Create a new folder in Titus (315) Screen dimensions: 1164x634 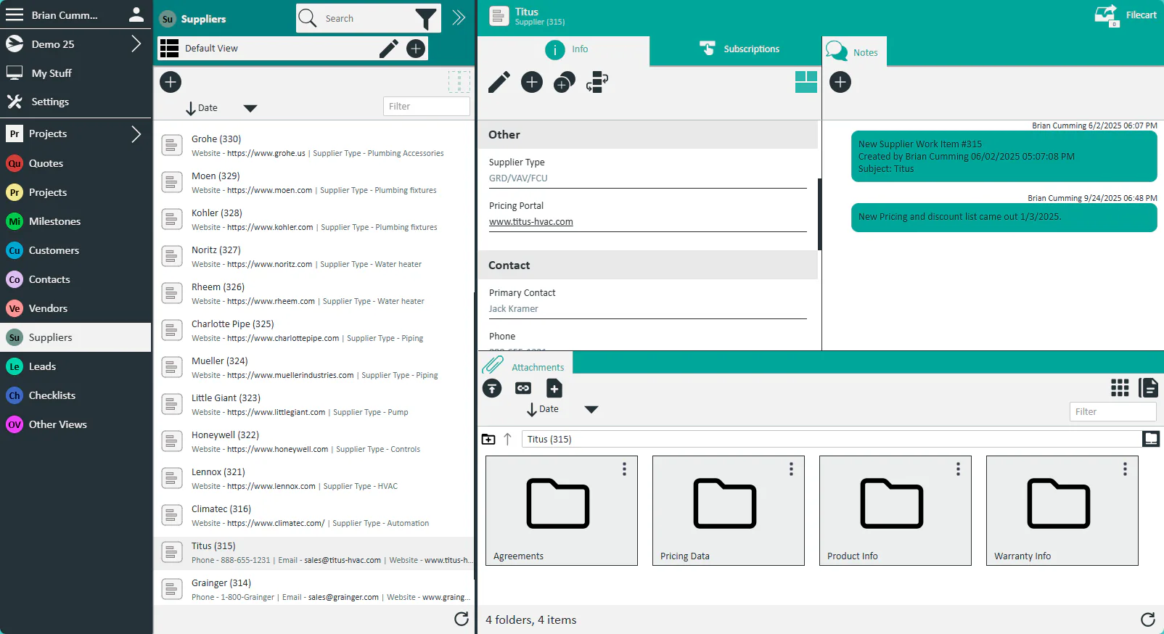[488, 439]
